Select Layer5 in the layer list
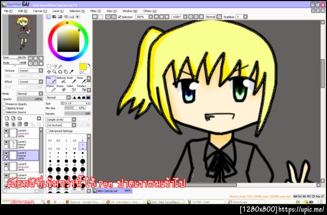 pyautogui.click(x=21, y=167)
